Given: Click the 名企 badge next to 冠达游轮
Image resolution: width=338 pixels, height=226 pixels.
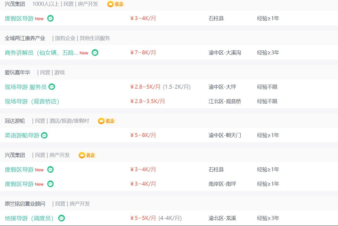Looking at the screenshot, I should [107, 121].
